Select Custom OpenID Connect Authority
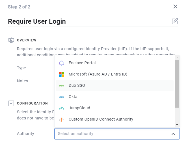 tap(114, 119)
